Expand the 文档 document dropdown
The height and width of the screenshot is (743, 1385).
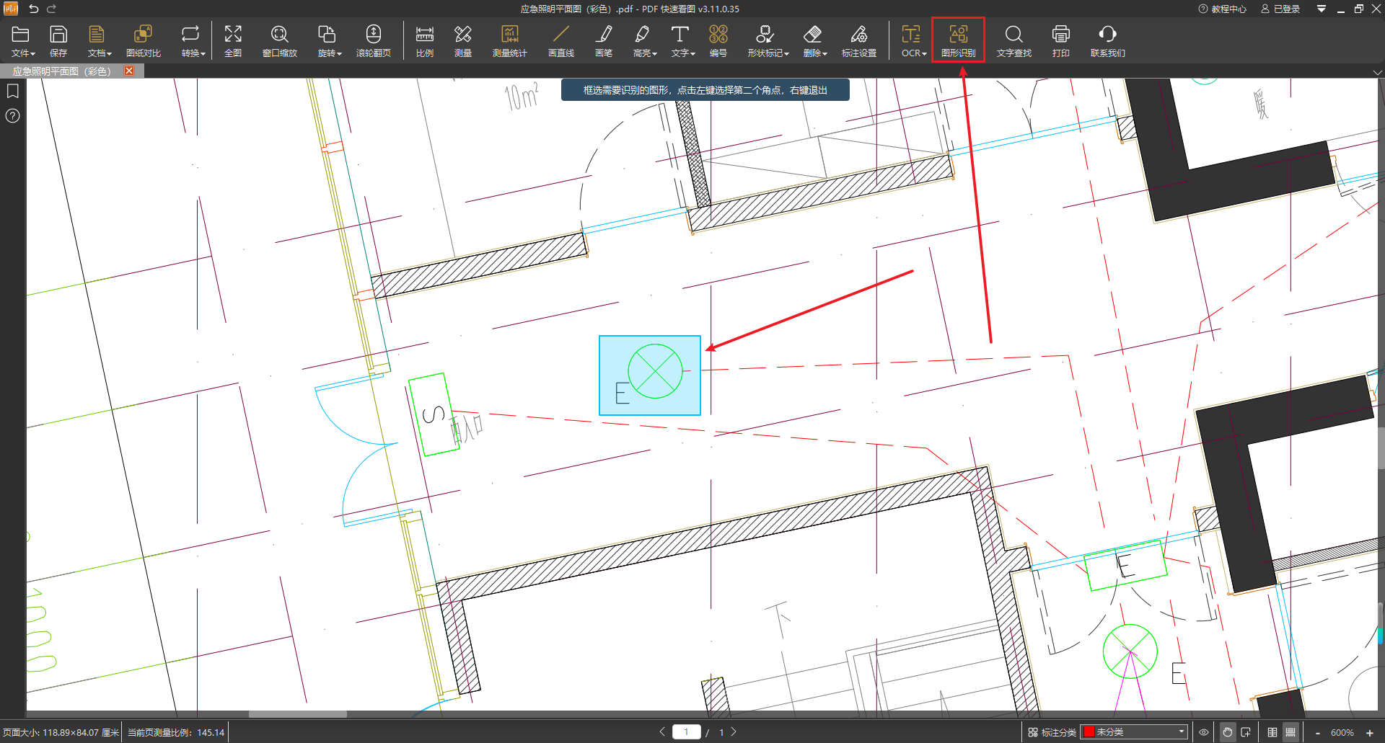[100, 40]
